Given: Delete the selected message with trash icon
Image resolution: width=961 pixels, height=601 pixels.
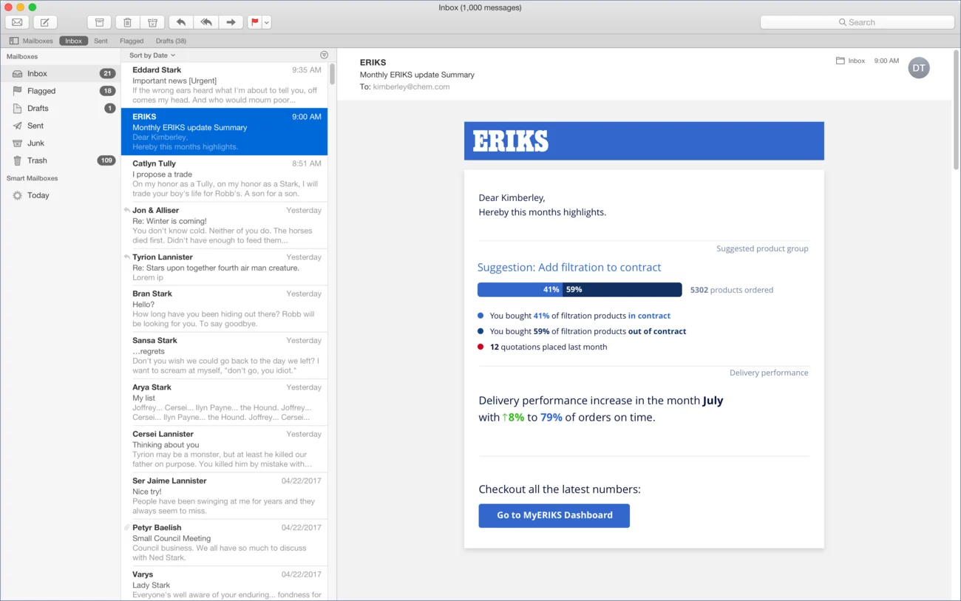Looking at the screenshot, I should click(x=126, y=22).
